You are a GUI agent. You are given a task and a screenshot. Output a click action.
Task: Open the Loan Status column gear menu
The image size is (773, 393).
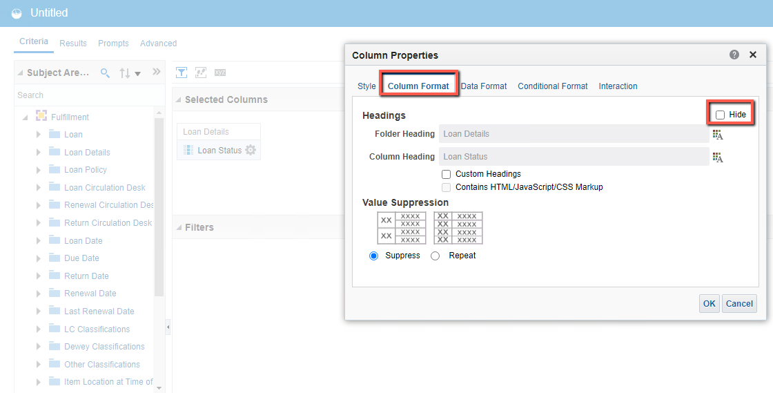click(x=251, y=150)
